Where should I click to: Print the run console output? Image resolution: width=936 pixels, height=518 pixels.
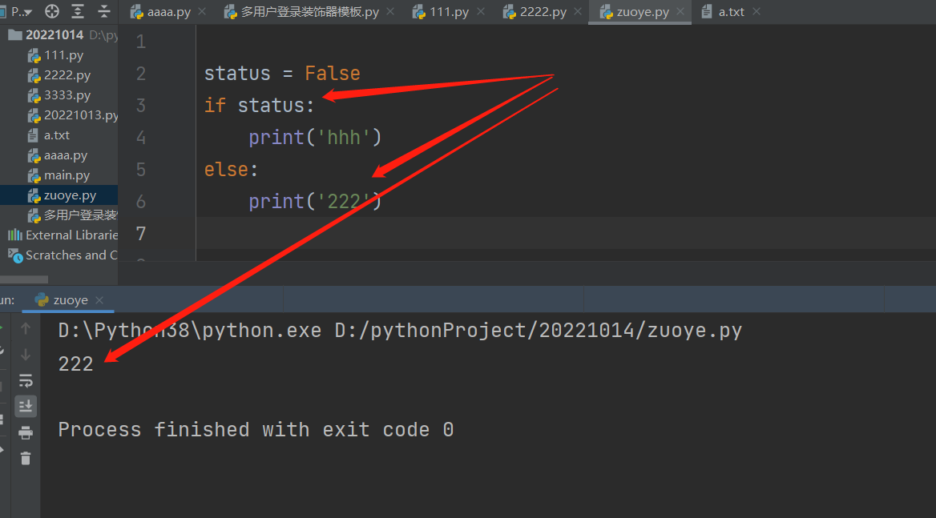tap(26, 432)
